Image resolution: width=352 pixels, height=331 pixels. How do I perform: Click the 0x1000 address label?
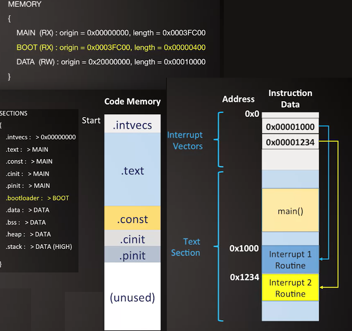244,249
